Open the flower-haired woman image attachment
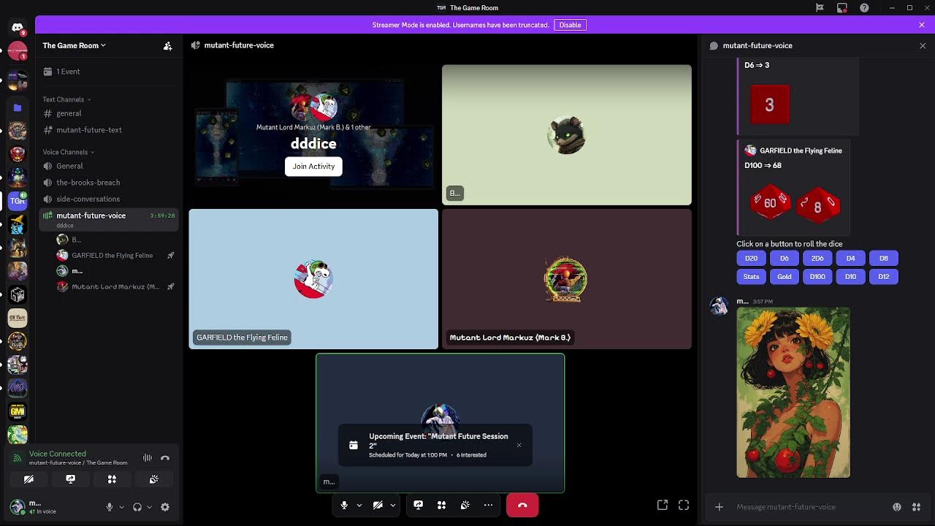This screenshot has height=526, width=935. point(793,392)
